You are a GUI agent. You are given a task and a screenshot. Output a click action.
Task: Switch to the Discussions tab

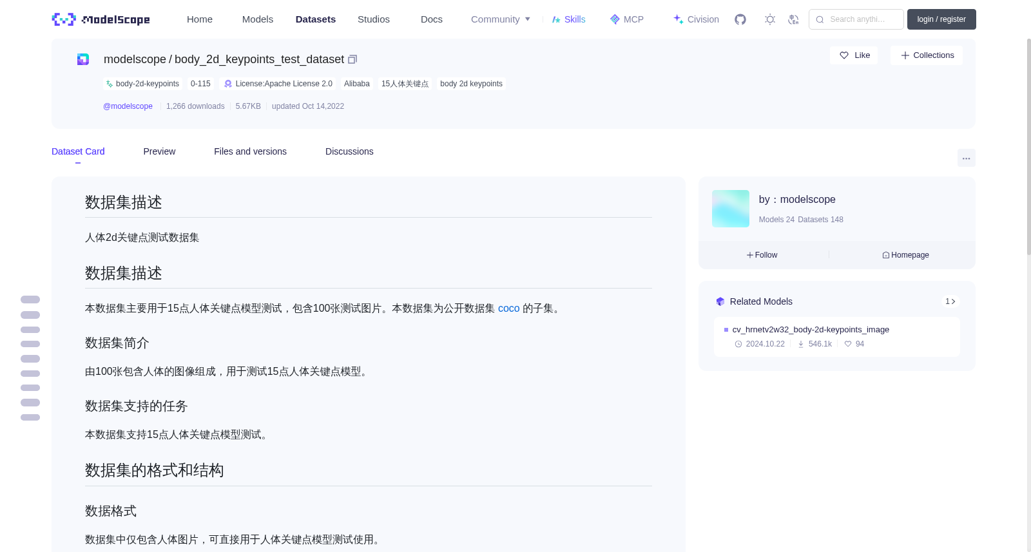[x=349, y=151]
